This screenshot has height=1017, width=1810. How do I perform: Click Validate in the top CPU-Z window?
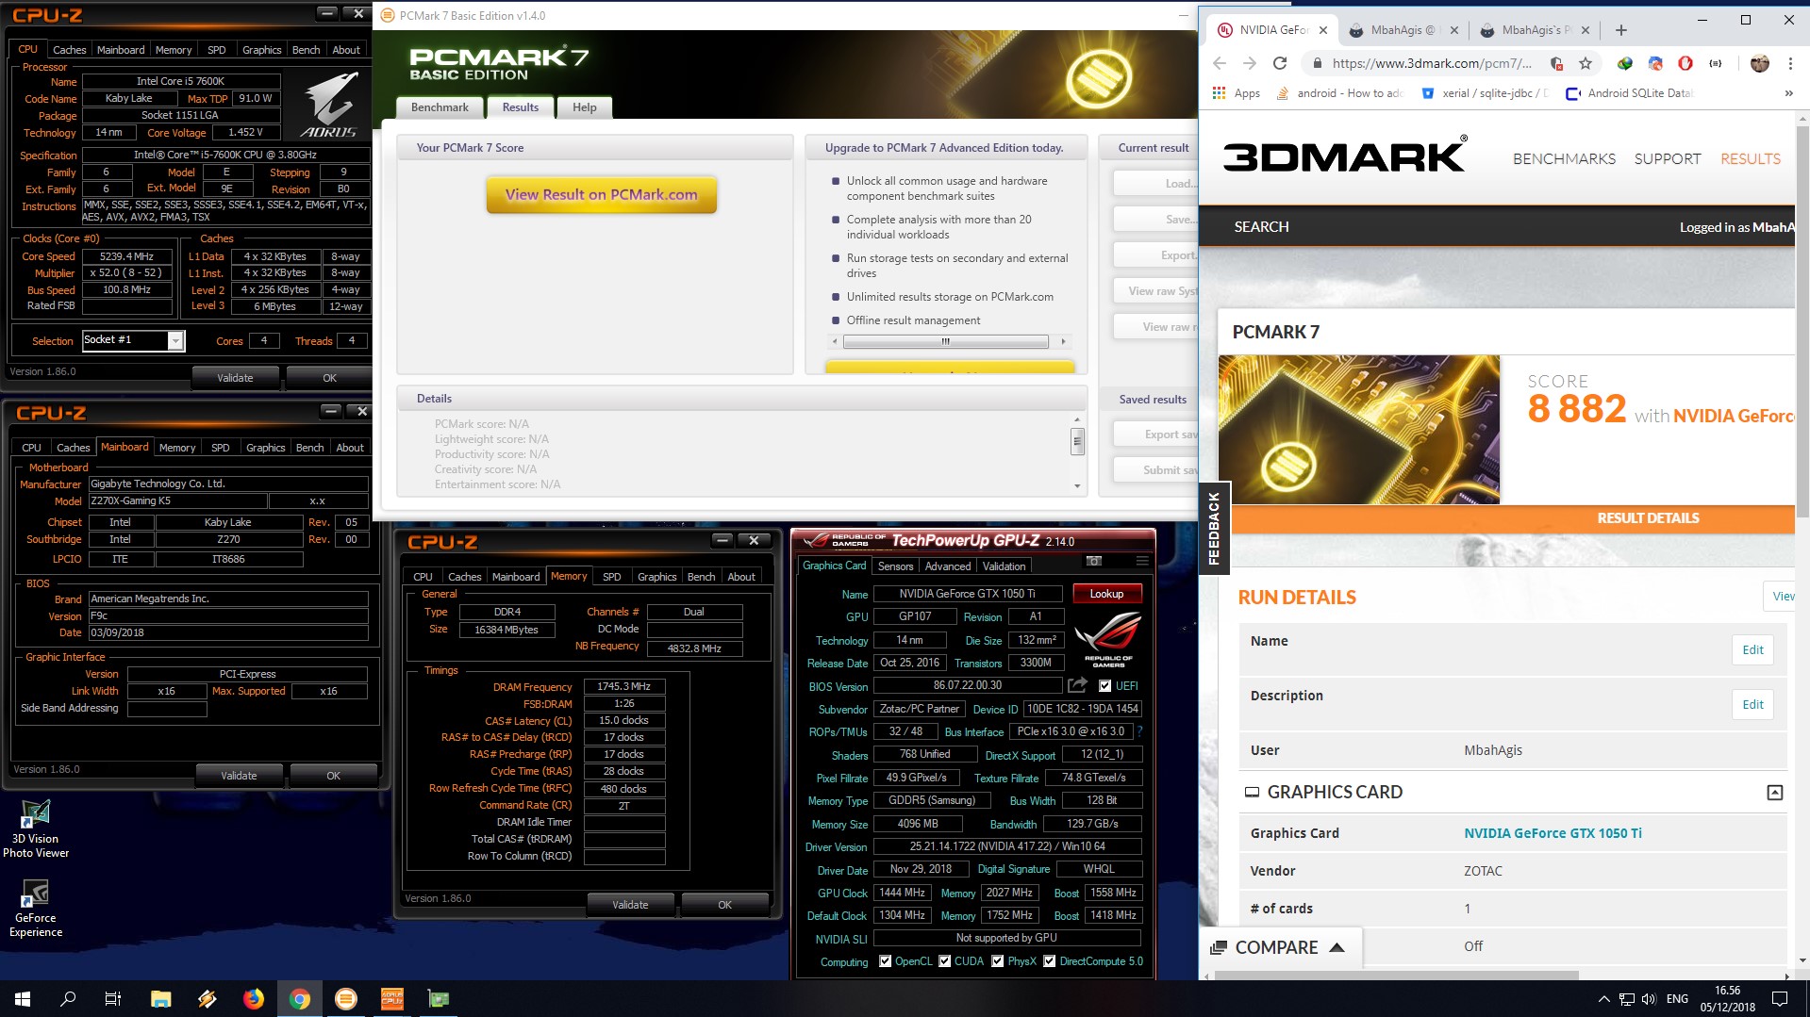pos(235,378)
